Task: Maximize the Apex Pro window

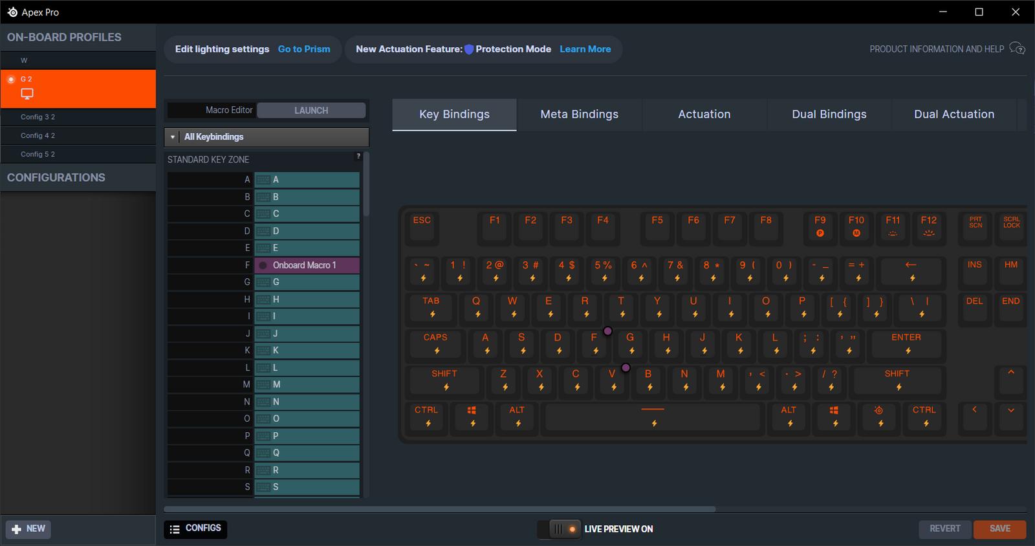Action: (x=979, y=12)
